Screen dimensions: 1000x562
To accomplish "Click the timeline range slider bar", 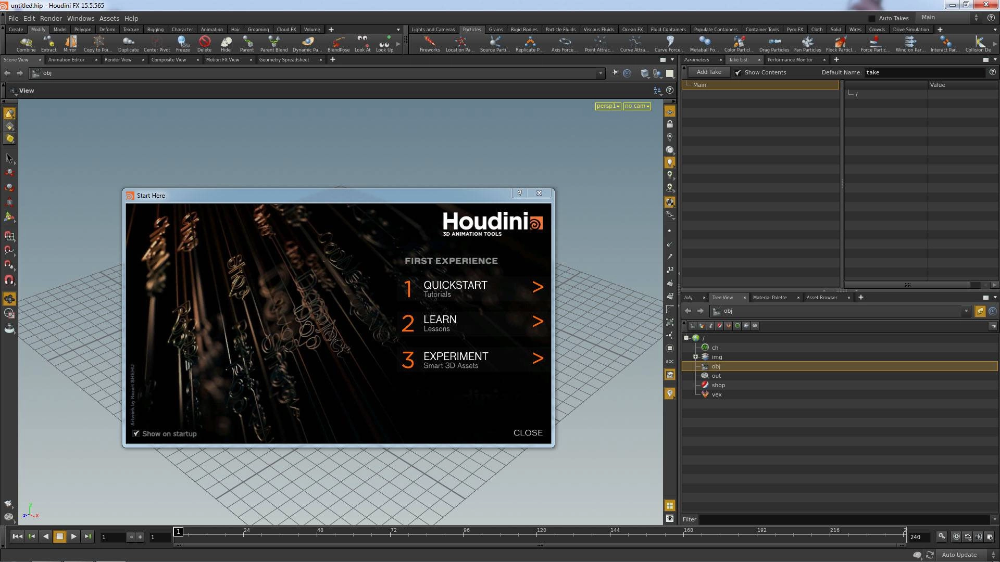I will coord(540,545).
